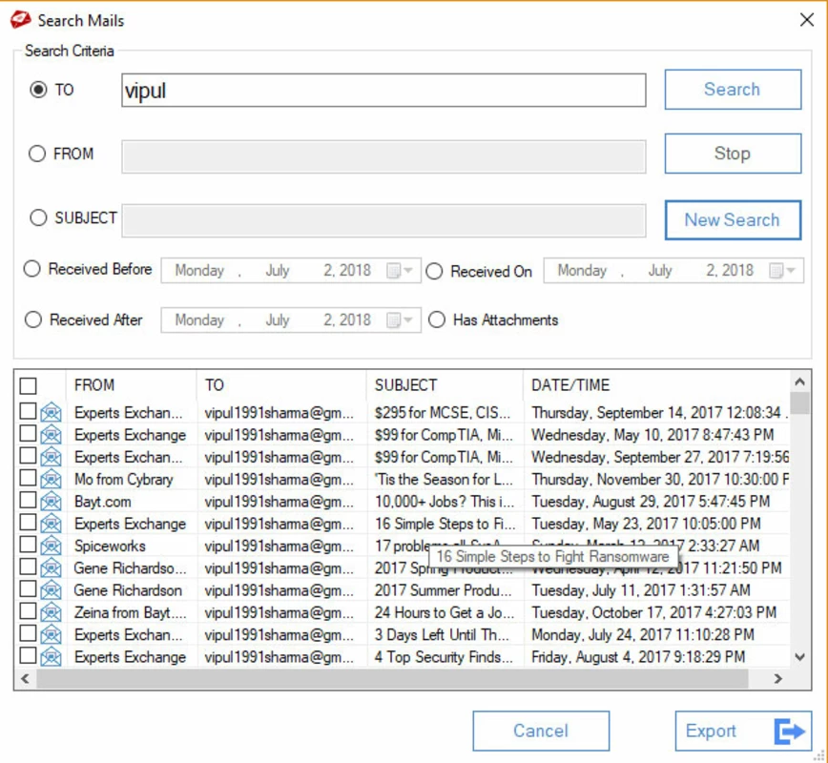Click the subject '2017 Summer Produ...'
This screenshot has width=828, height=763.
[x=443, y=590]
